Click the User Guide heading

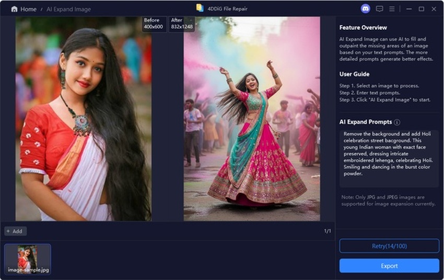(354, 74)
